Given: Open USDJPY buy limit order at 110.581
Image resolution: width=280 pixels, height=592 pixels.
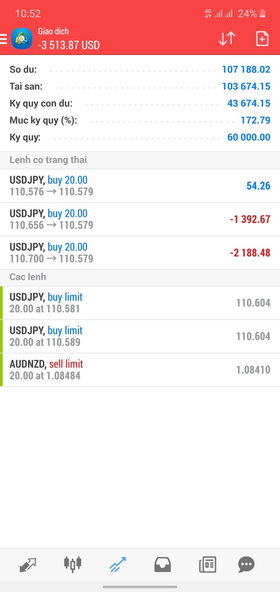Looking at the screenshot, I should [140, 303].
